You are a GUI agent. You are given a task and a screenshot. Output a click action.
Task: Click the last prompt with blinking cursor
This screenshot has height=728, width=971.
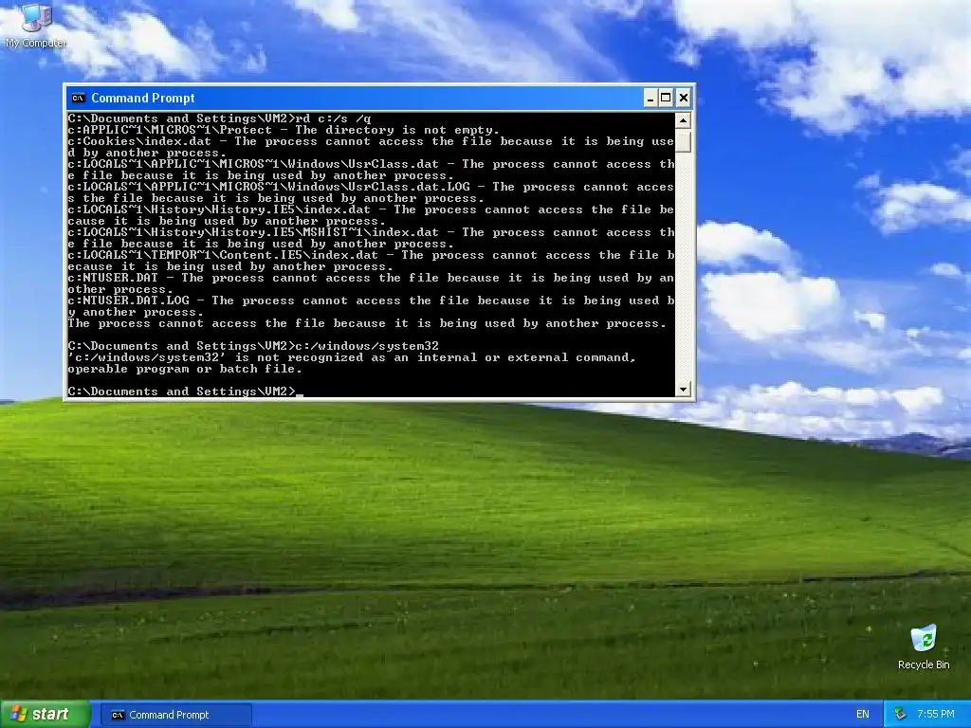(185, 391)
